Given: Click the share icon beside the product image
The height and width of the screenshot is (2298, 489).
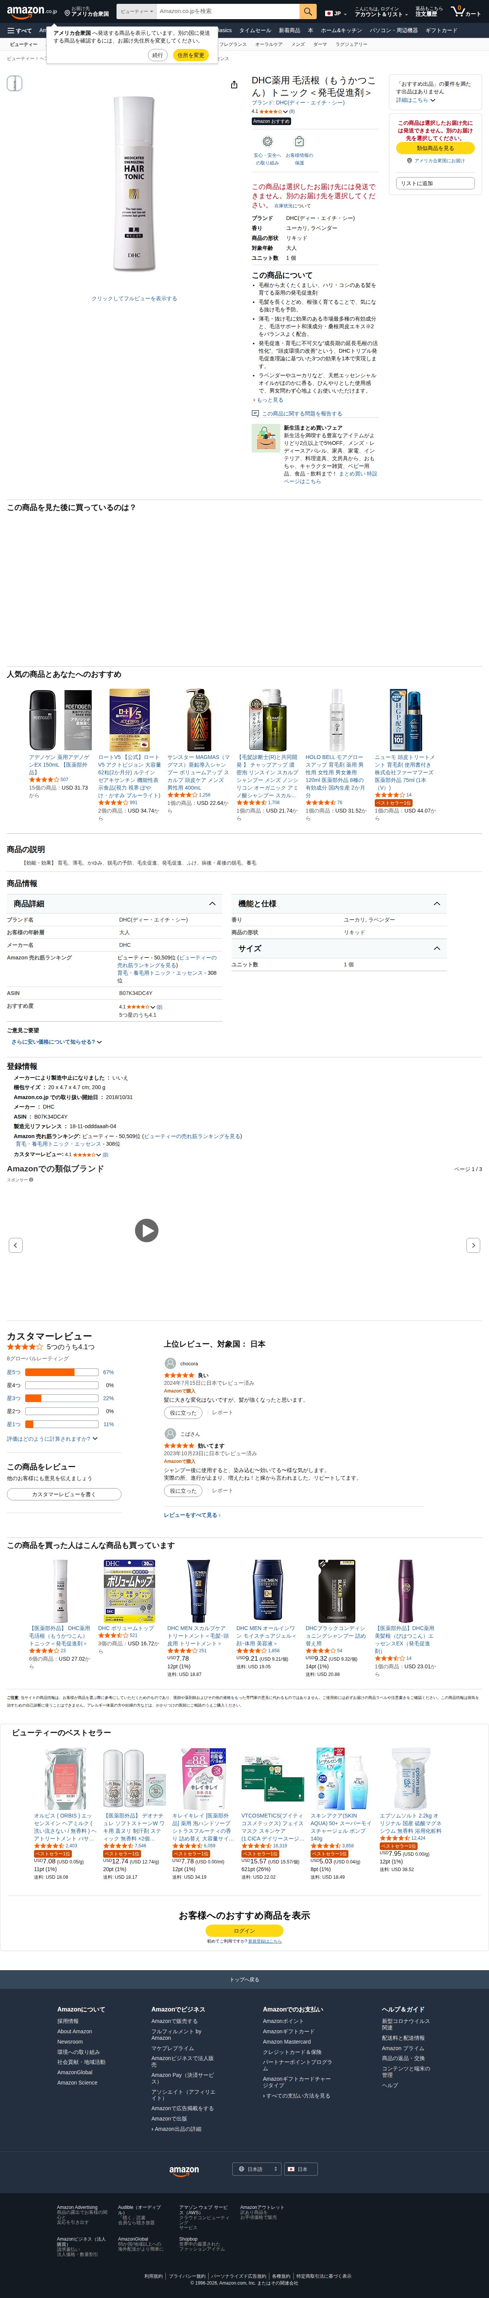Looking at the screenshot, I should pos(233,85).
